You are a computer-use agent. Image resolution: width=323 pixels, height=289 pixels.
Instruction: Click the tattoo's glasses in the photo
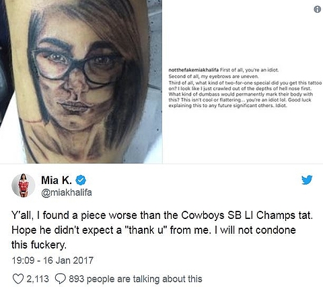pos(76,65)
